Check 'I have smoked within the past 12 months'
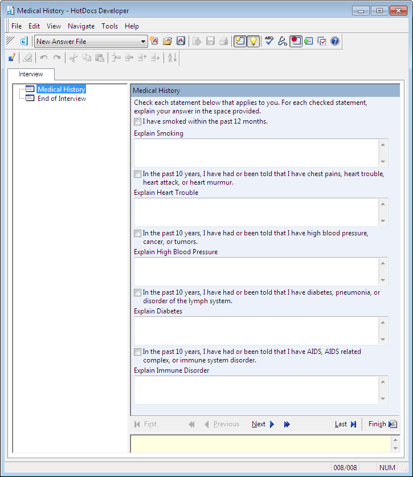The image size is (413, 477). [x=137, y=121]
